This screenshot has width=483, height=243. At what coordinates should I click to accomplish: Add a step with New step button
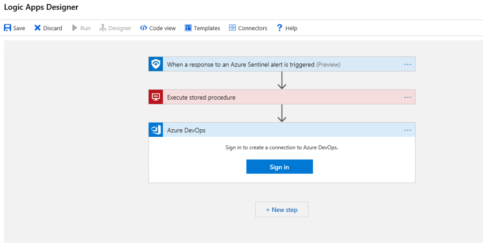click(282, 209)
